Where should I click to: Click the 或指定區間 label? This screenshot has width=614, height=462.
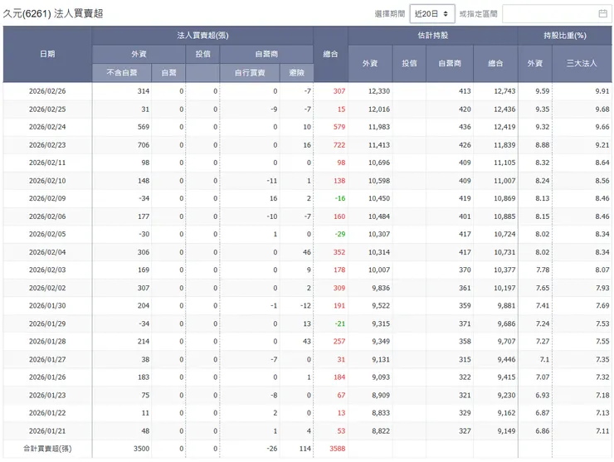pos(478,14)
